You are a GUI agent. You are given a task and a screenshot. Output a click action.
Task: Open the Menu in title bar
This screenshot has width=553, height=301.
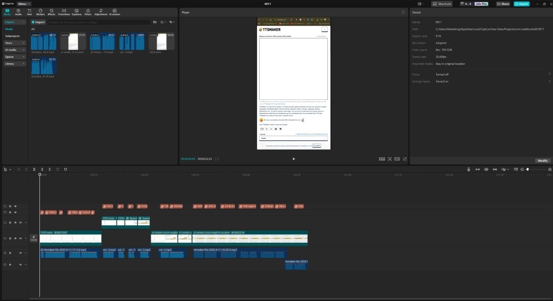[x=24, y=4]
